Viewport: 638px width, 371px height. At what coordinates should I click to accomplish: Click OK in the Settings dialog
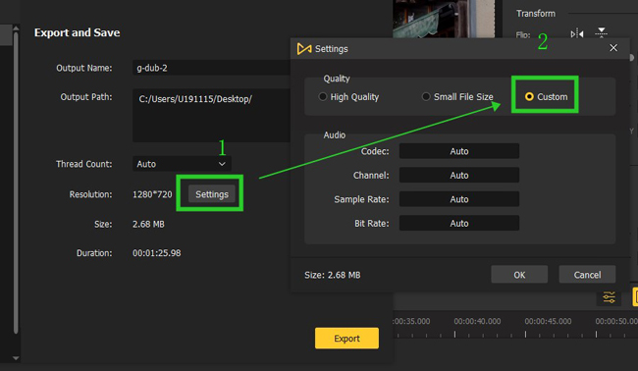click(x=519, y=275)
